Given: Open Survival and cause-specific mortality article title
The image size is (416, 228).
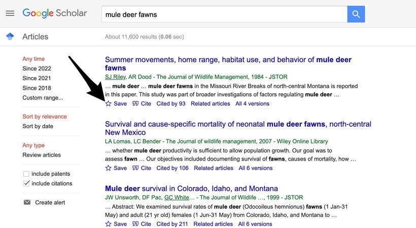Looking at the screenshot, I should click(x=238, y=128).
